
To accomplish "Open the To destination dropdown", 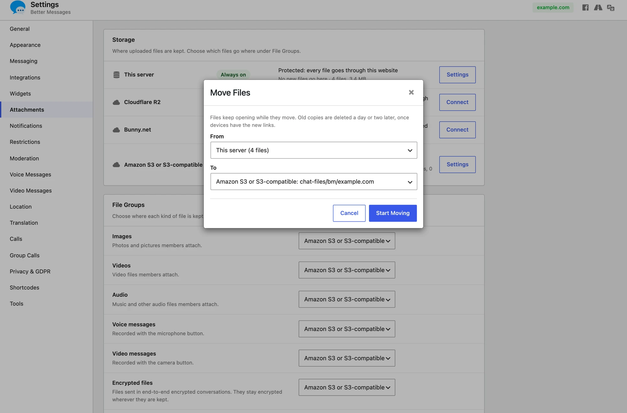I will point(313,181).
